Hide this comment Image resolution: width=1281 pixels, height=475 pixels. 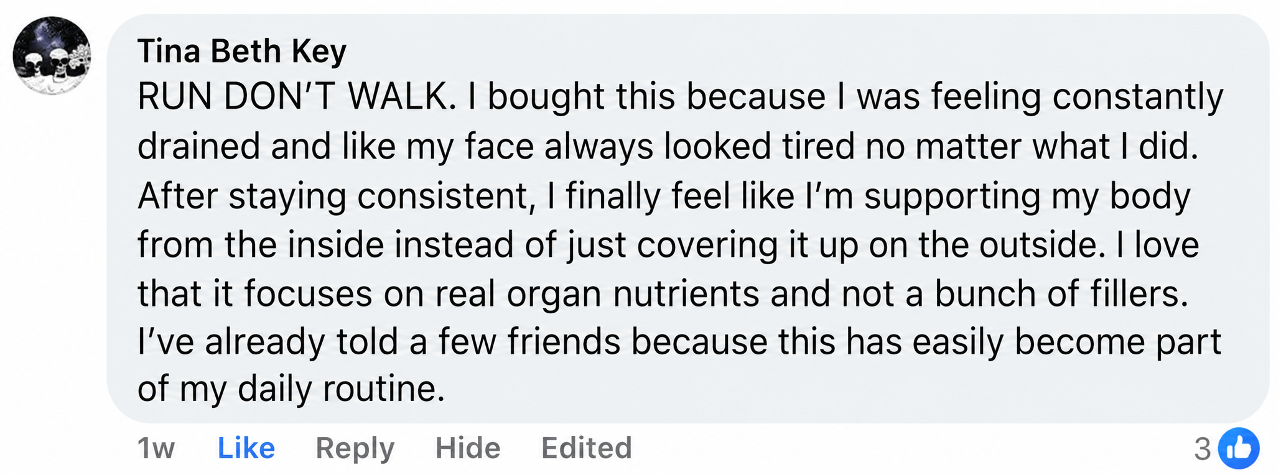(x=468, y=448)
